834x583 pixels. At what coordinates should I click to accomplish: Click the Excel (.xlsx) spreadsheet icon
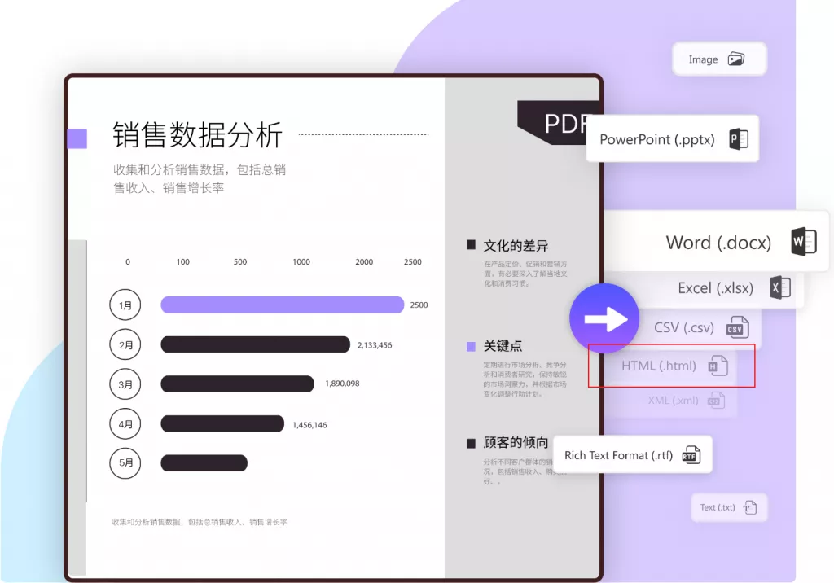coord(780,288)
